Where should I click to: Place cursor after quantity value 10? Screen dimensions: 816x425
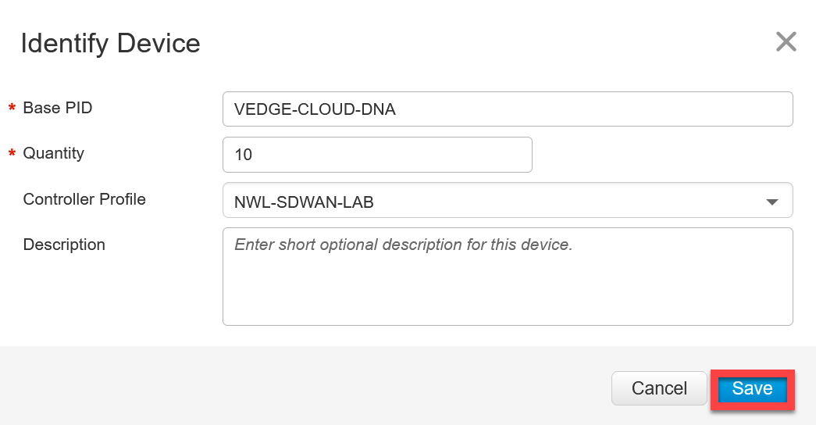coord(253,155)
